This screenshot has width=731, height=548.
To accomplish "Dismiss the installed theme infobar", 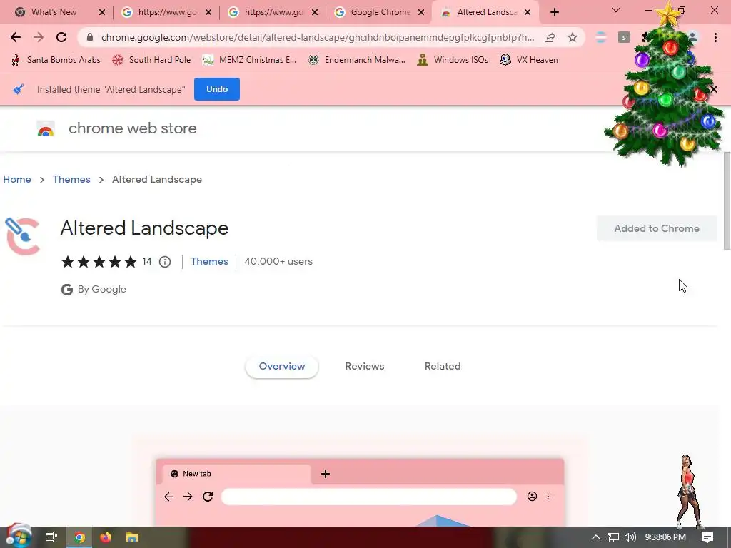I will (x=714, y=89).
